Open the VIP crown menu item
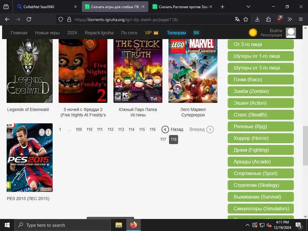308x231 pixels. (152, 33)
